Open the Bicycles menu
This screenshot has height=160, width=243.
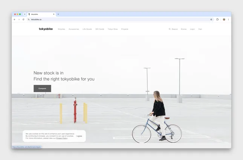click(61, 29)
